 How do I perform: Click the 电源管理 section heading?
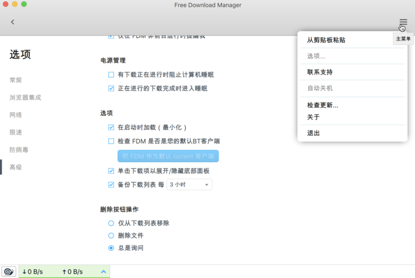[x=113, y=61]
